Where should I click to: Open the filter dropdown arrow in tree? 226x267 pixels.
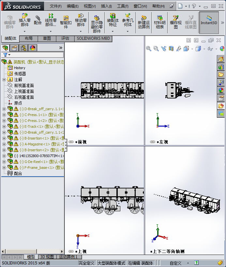tap(9, 55)
